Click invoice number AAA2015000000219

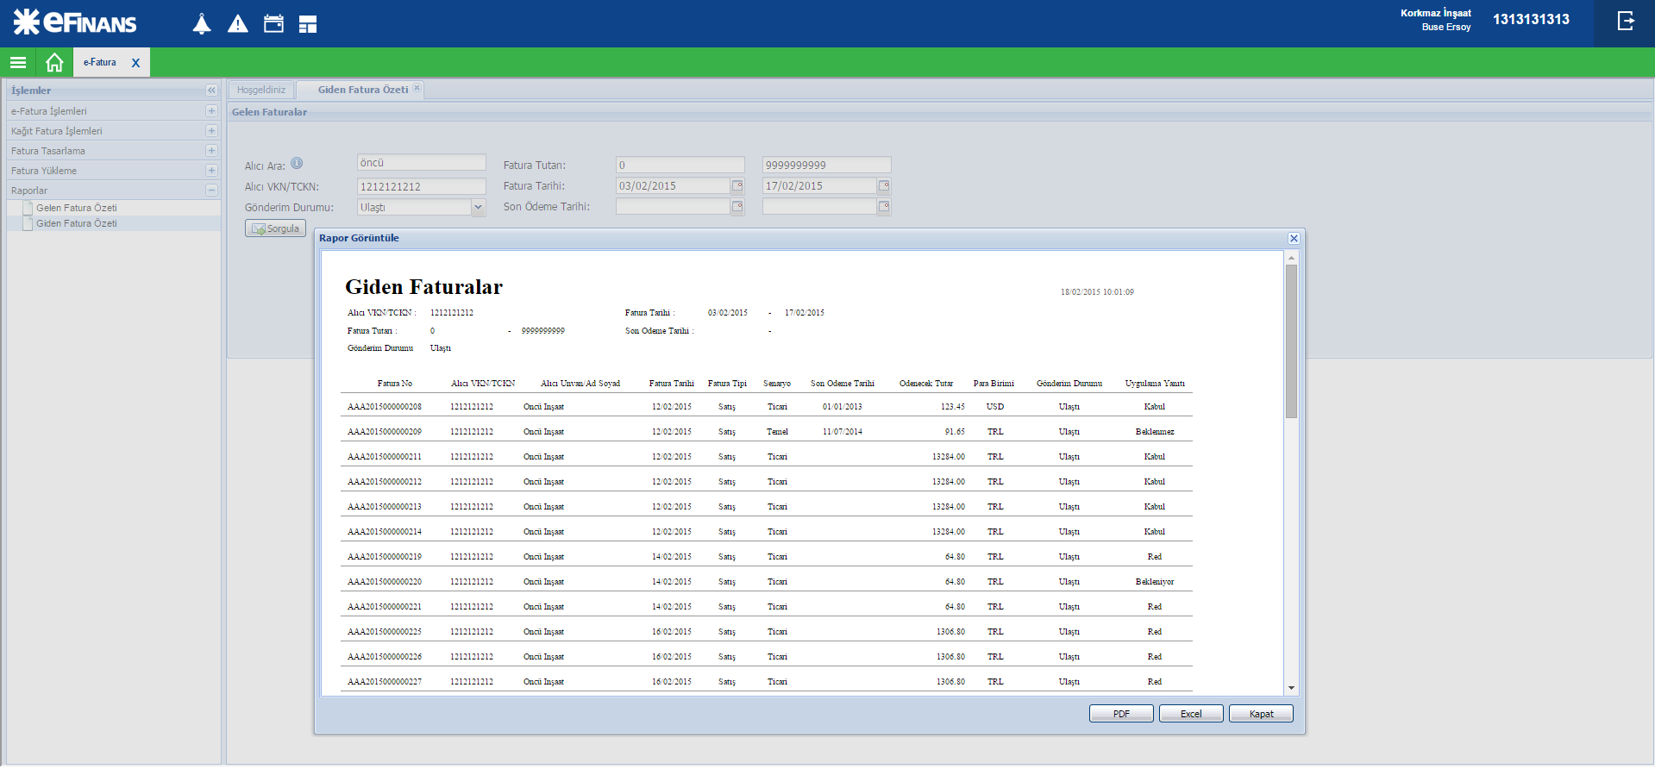click(x=385, y=557)
